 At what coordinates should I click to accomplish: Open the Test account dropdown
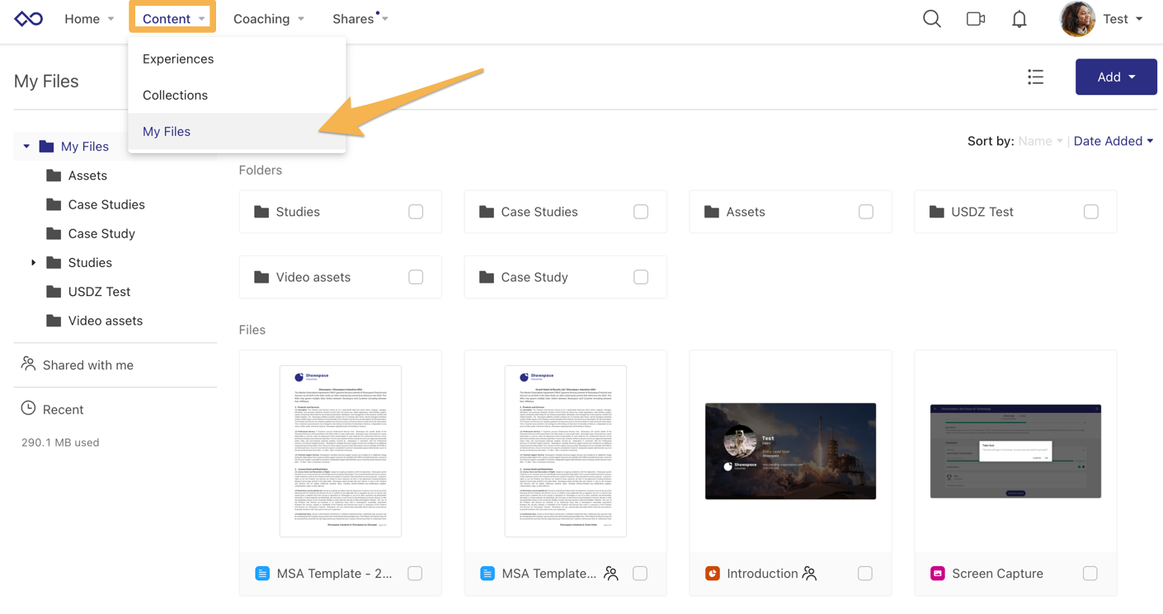tap(1118, 18)
